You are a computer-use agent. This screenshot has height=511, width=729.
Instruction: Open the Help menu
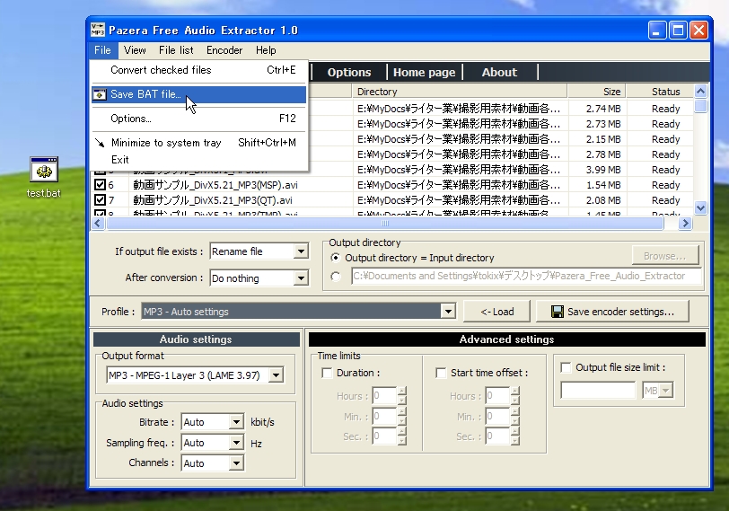[266, 50]
